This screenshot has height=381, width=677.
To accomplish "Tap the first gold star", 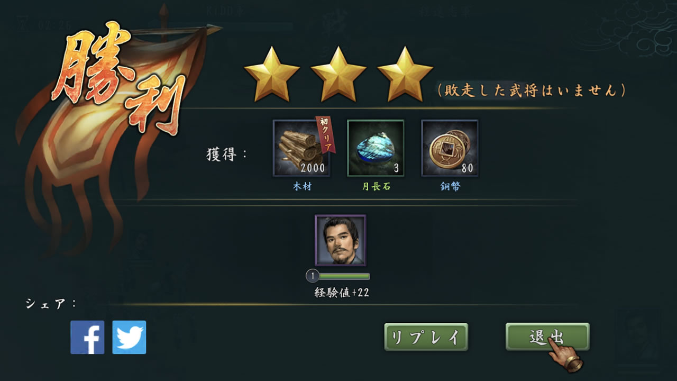I will click(272, 74).
